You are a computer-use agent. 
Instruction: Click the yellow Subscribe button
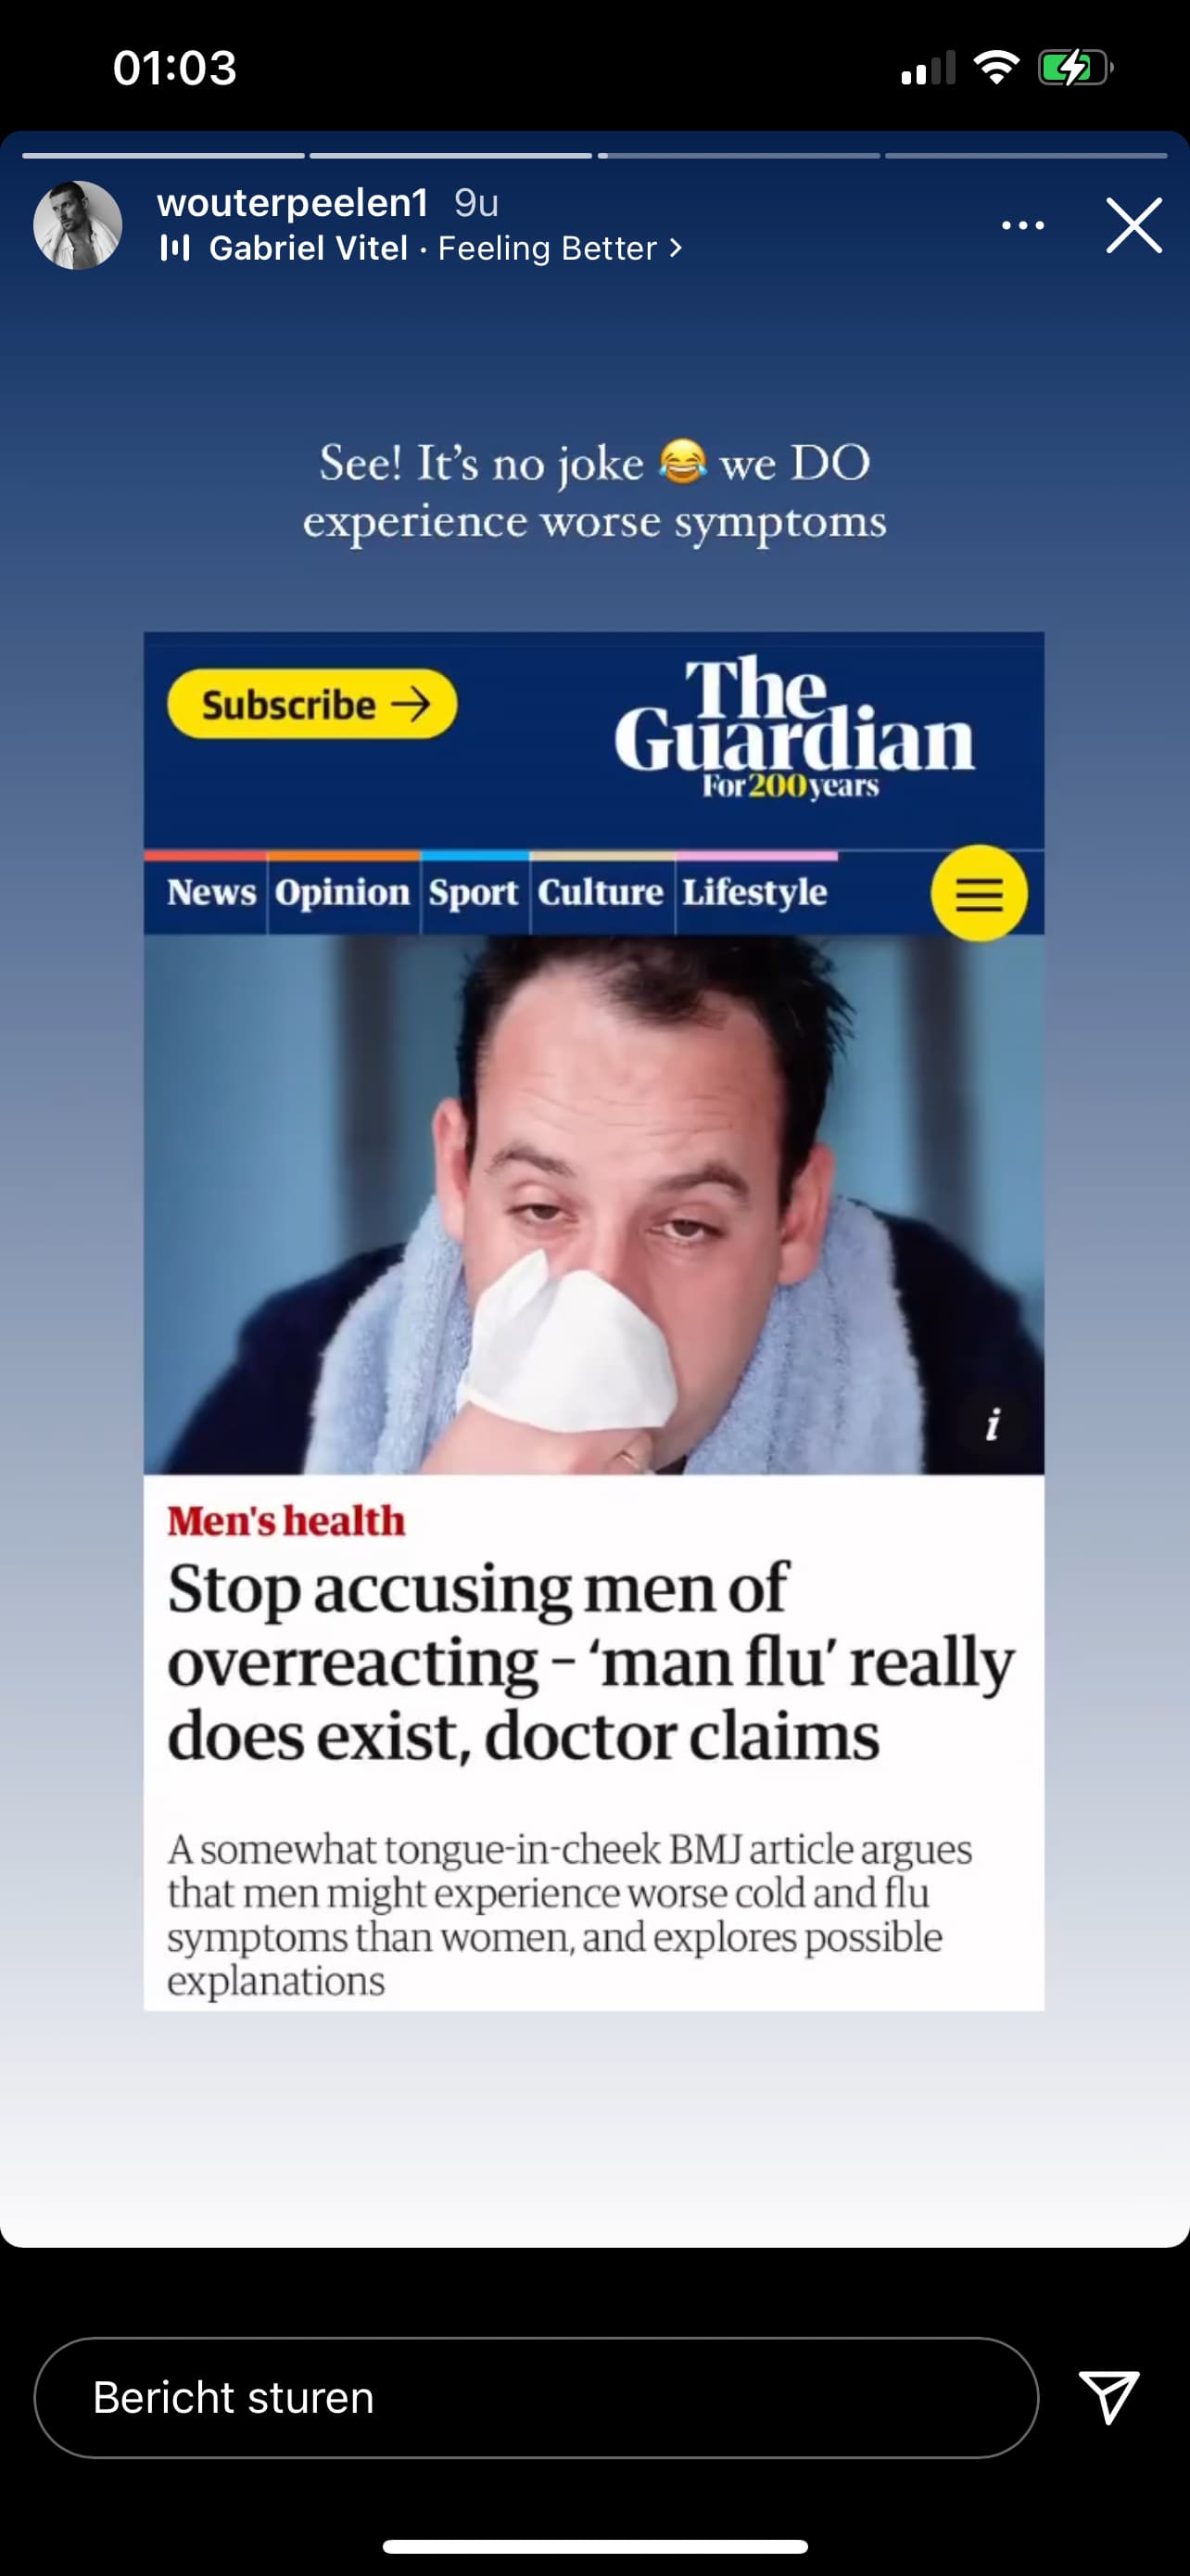311,704
